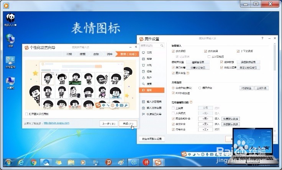Select the 提示升级 radio button

200,88
